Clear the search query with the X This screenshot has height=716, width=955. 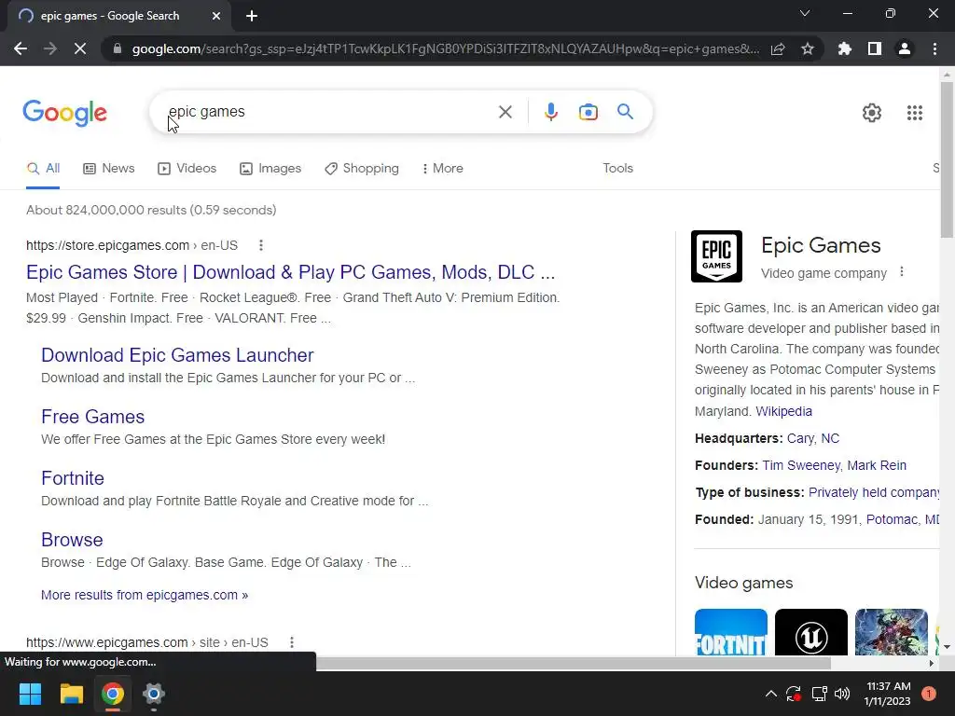point(505,112)
